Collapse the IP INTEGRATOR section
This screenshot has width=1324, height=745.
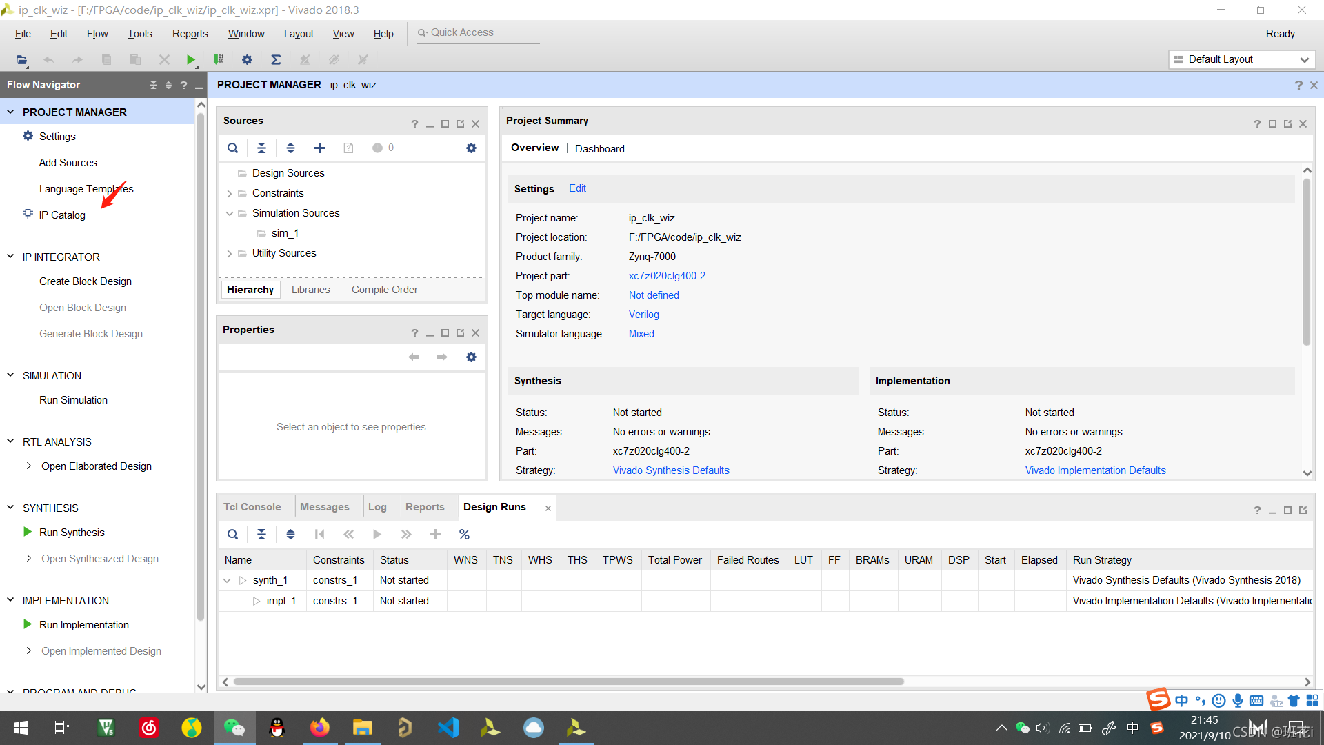10,257
